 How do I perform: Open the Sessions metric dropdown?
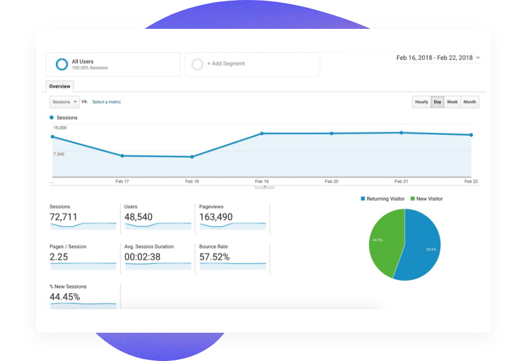(64, 102)
